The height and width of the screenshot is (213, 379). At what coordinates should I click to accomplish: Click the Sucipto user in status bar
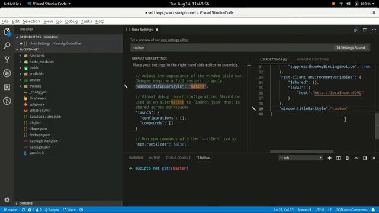[x=52, y=210]
